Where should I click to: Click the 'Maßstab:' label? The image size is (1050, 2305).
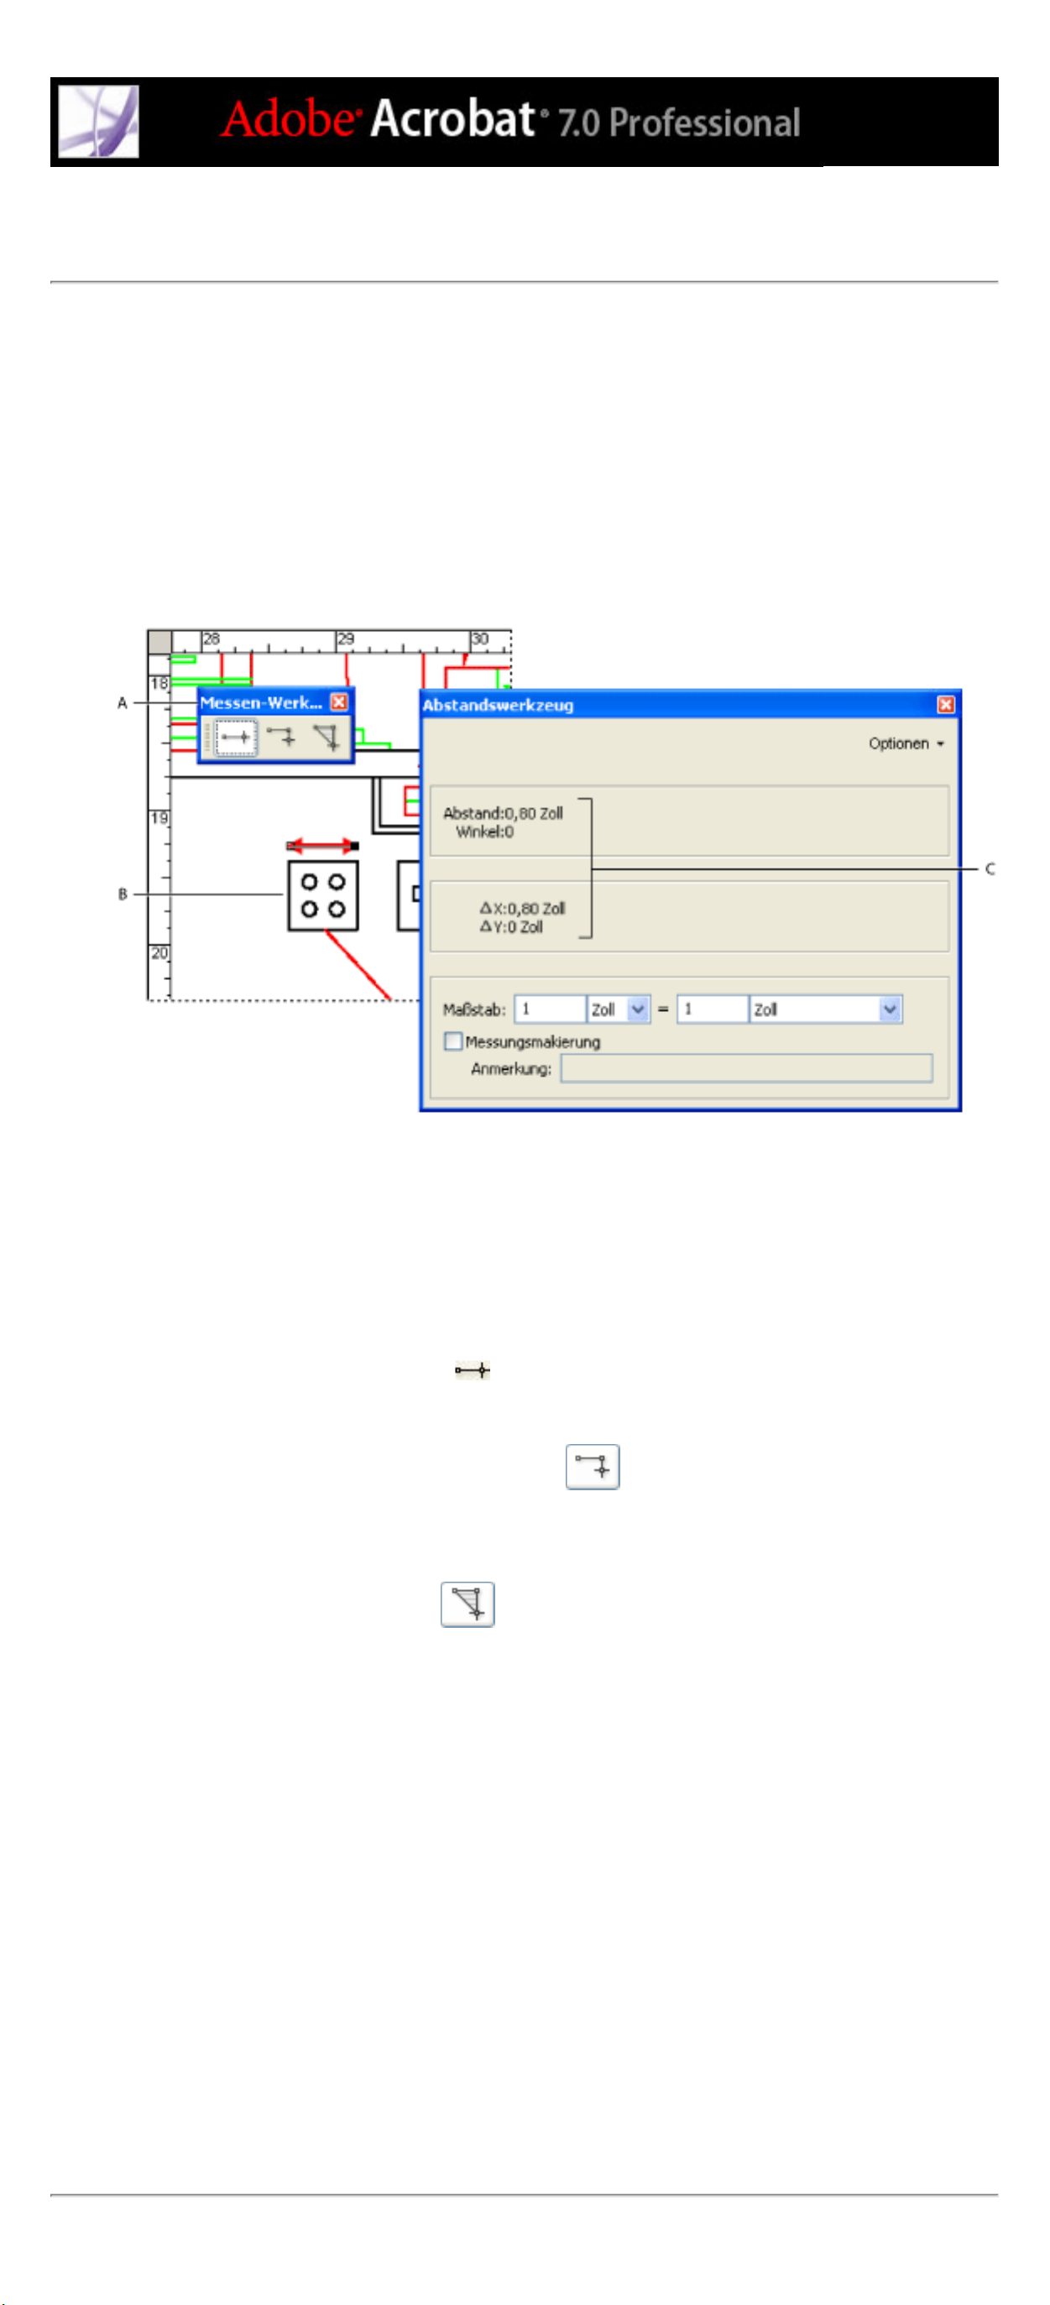click(x=474, y=1009)
